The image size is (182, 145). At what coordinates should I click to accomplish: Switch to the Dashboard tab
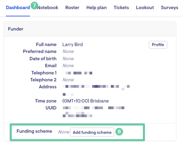coord(18,8)
